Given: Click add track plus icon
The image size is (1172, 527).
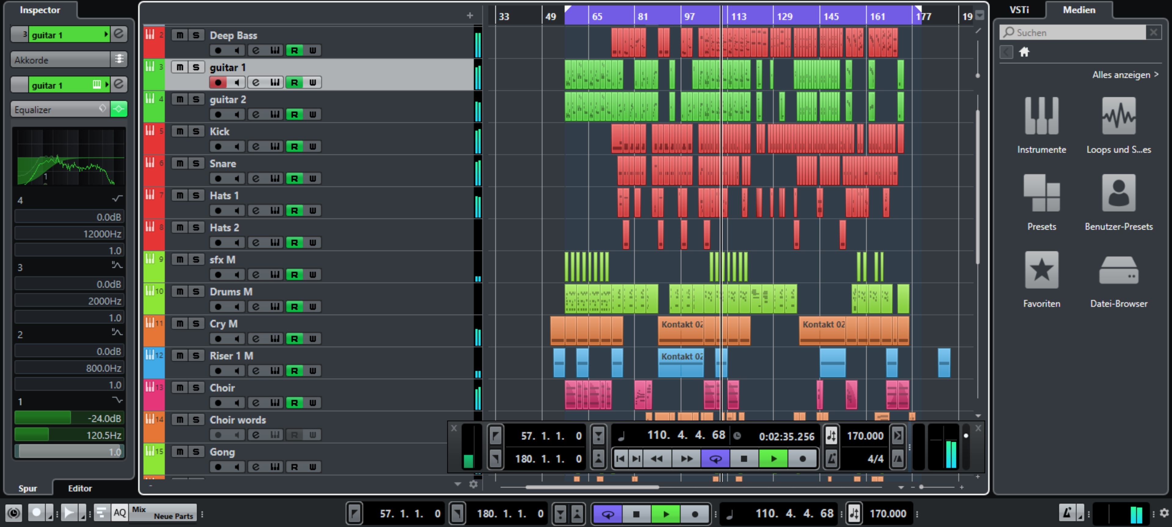Looking at the screenshot, I should pos(469,16).
